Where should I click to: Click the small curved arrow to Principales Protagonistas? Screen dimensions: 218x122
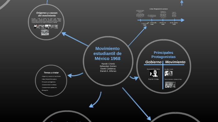coord(134,78)
